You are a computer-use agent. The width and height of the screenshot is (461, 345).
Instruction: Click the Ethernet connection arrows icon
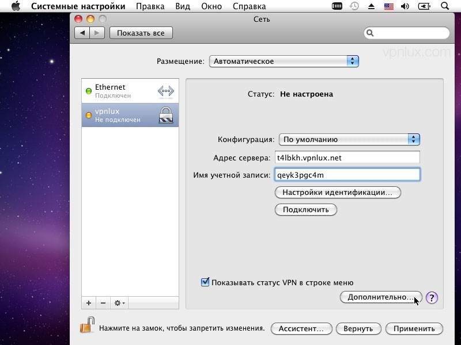point(166,91)
